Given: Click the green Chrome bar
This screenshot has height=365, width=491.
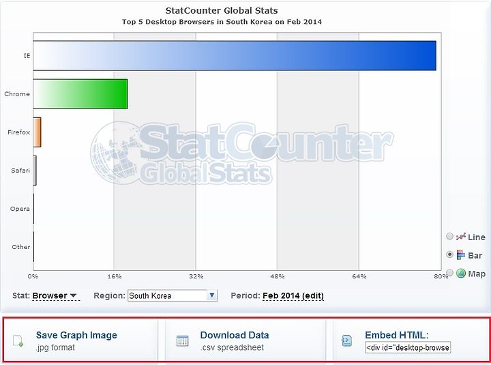Looking at the screenshot, I should coord(80,94).
